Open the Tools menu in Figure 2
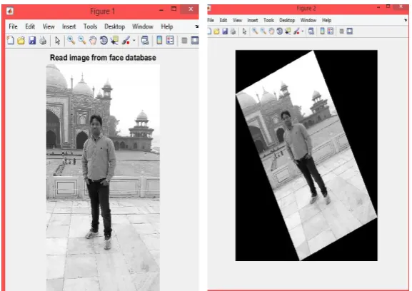The width and height of the screenshot is (412, 291). click(x=268, y=20)
